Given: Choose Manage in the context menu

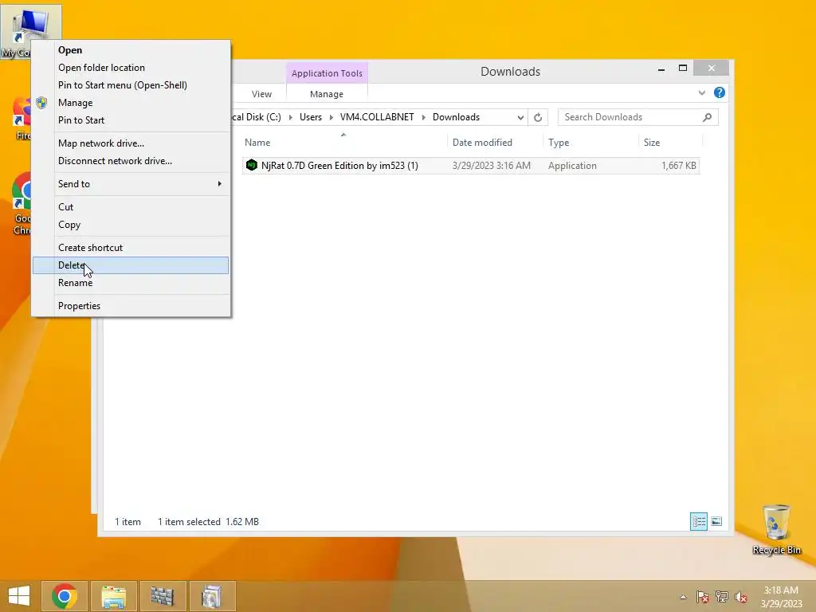Looking at the screenshot, I should tap(131, 103).
